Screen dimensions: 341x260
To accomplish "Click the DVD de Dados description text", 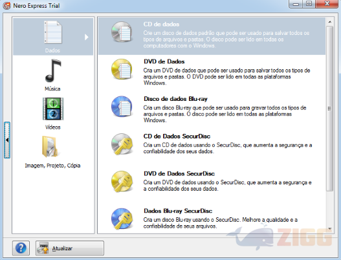I will point(226,77).
